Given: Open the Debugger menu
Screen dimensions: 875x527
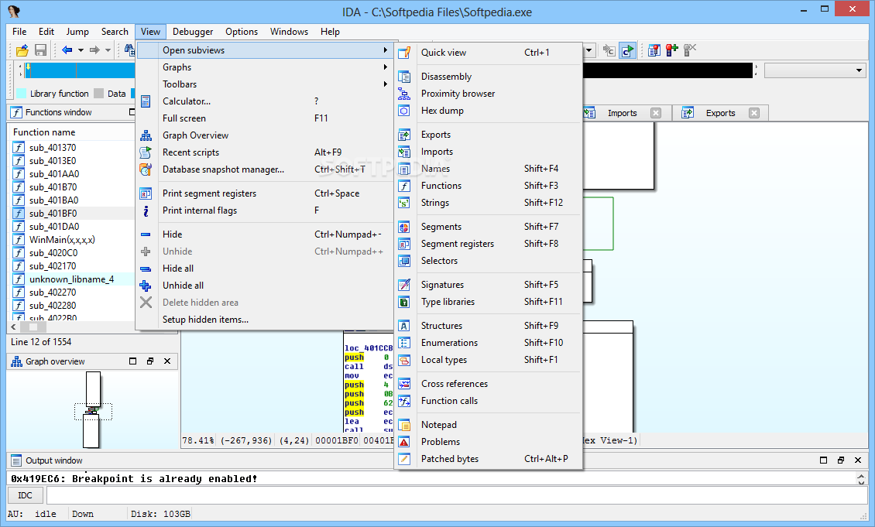Looking at the screenshot, I should 193,32.
